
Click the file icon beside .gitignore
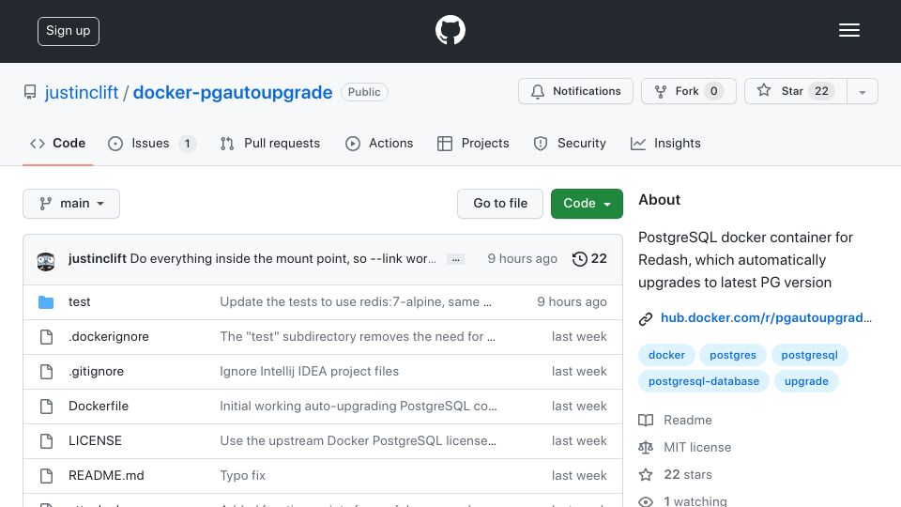(47, 372)
